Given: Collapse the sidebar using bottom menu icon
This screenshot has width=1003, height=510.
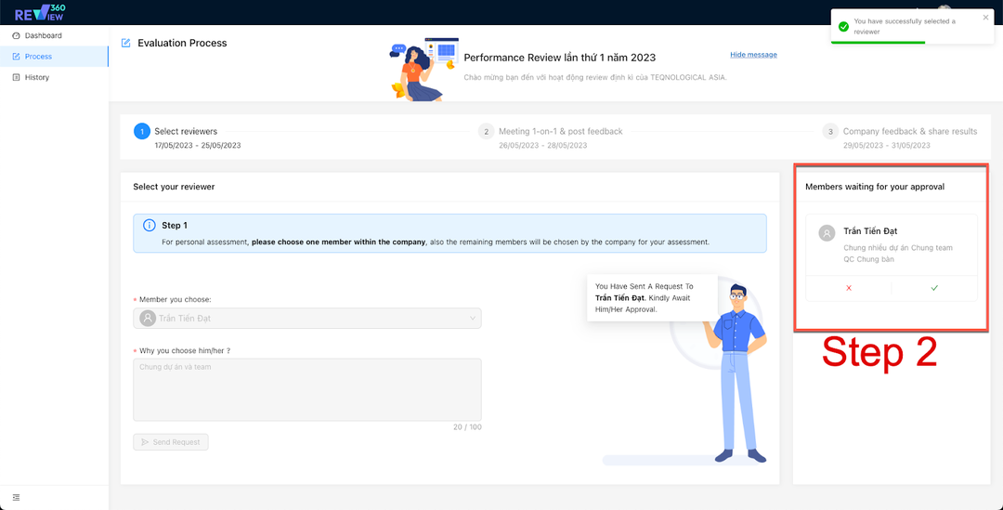Looking at the screenshot, I should click(x=16, y=497).
